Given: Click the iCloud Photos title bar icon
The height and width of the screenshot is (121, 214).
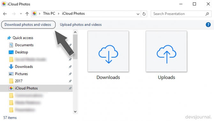Looking at the screenshot, I should click(x=4, y=4).
